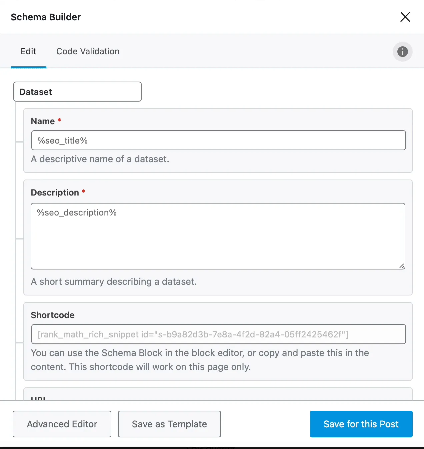The height and width of the screenshot is (449, 424).
Task: Open the Advanced Editor
Action: 62,424
